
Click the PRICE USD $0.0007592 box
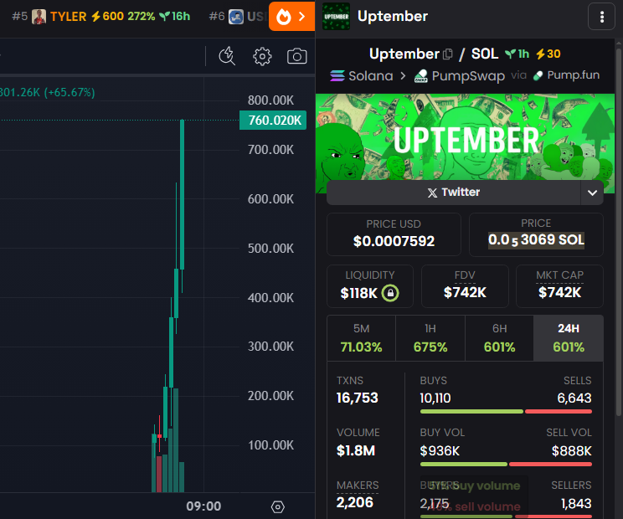[394, 234]
